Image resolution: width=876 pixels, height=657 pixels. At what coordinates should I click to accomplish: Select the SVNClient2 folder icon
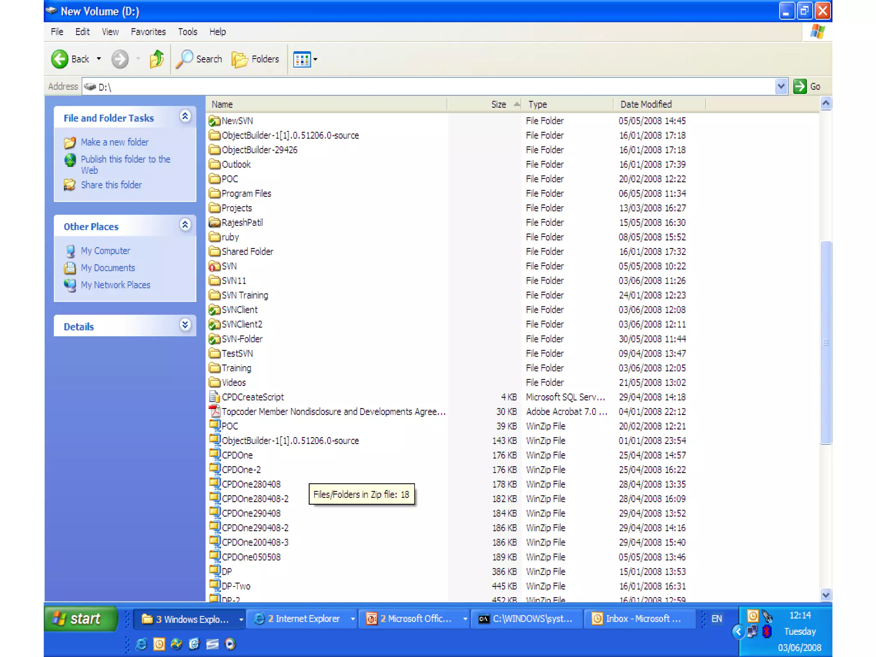(214, 324)
